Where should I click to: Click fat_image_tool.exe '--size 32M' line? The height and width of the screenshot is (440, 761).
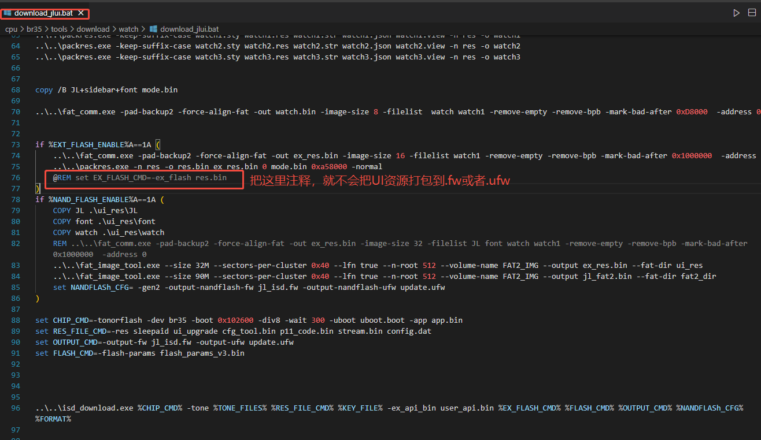[x=378, y=266]
